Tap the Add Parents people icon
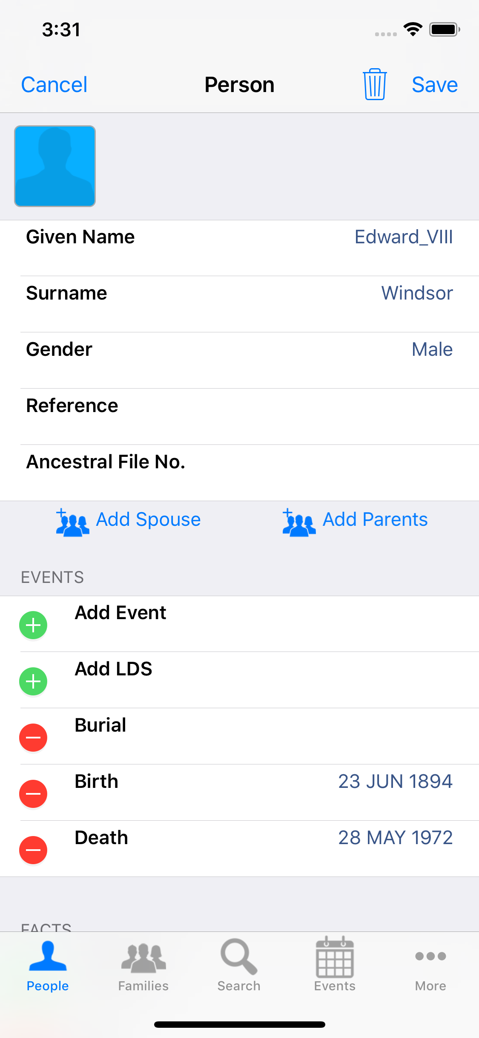 (x=299, y=522)
